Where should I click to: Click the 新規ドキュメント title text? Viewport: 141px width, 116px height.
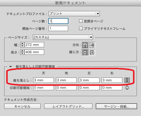[x=70, y=3]
